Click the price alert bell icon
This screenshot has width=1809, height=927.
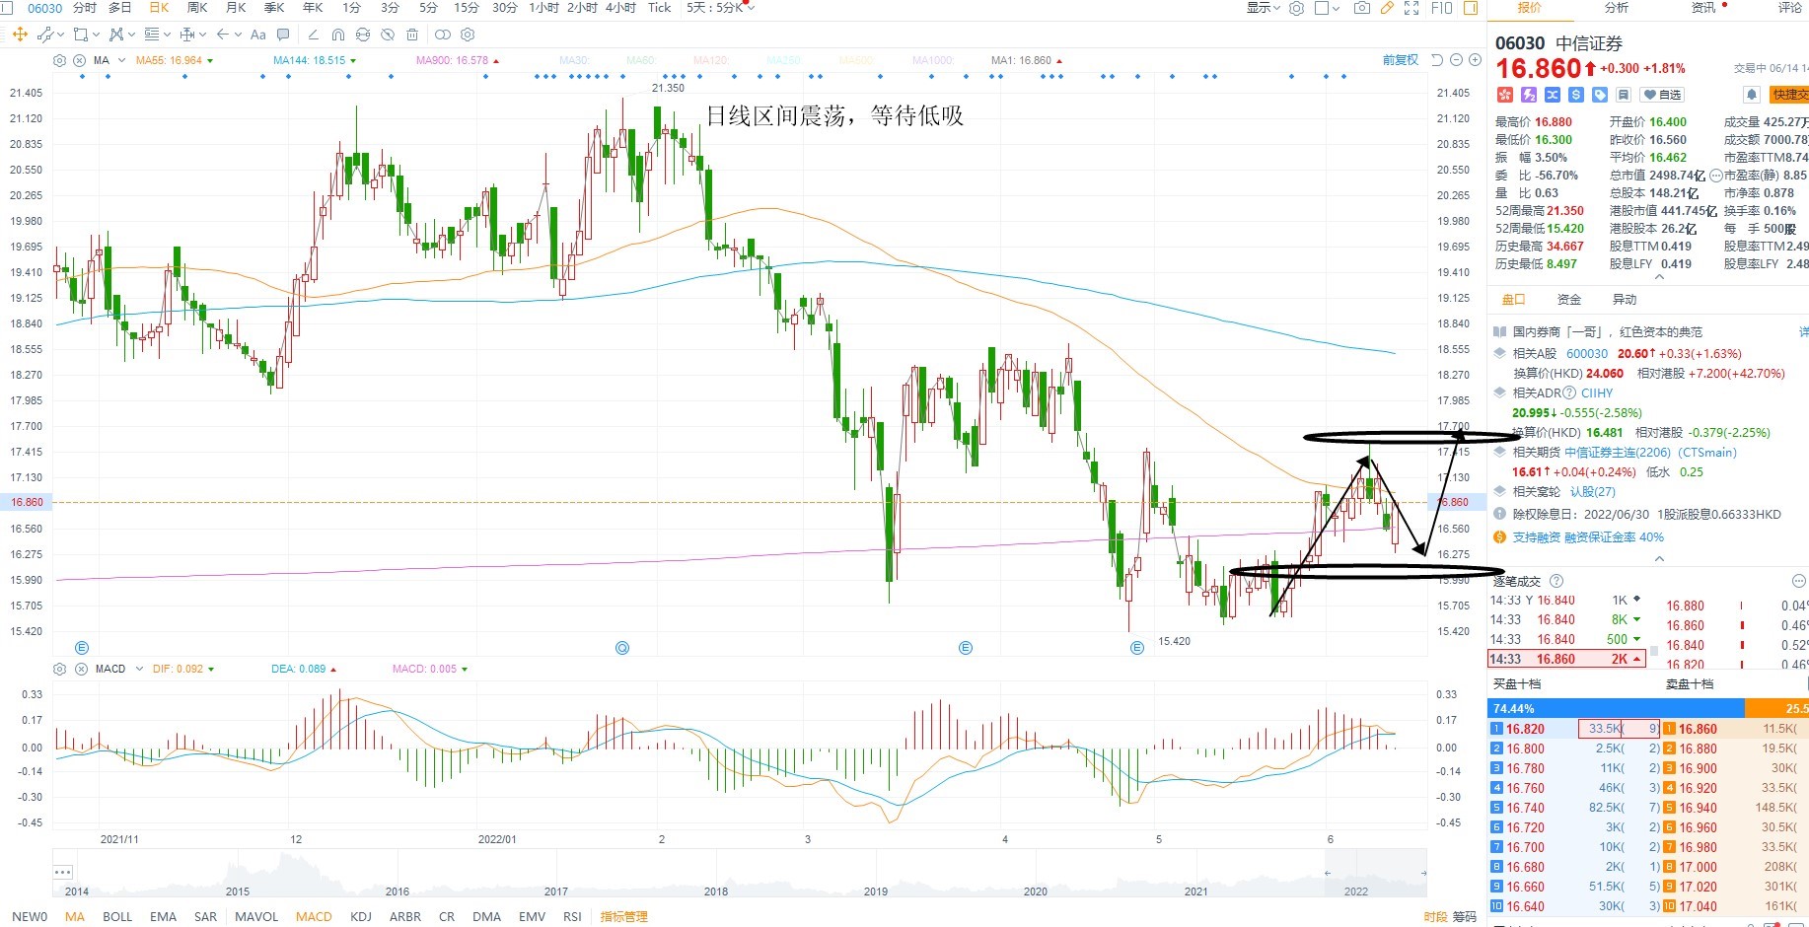[x=1752, y=95]
